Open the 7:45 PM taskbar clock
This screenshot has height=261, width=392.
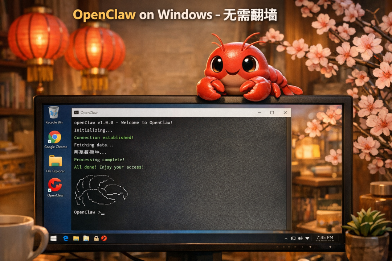point(324,237)
